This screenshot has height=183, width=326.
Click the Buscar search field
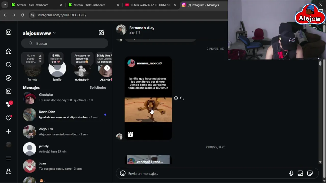coord(65,43)
